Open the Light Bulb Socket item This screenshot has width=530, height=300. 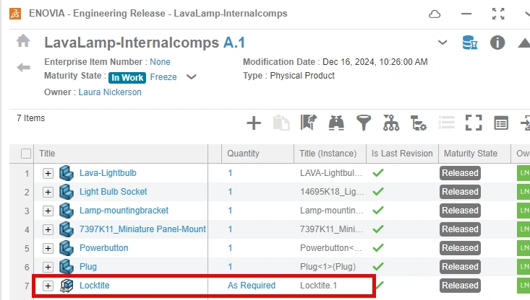pyautogui.click(x=113, y=192)
